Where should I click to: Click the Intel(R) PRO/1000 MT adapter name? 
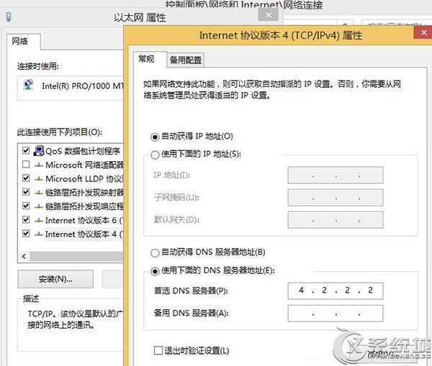pyautogui.click(x=83, y=86)
